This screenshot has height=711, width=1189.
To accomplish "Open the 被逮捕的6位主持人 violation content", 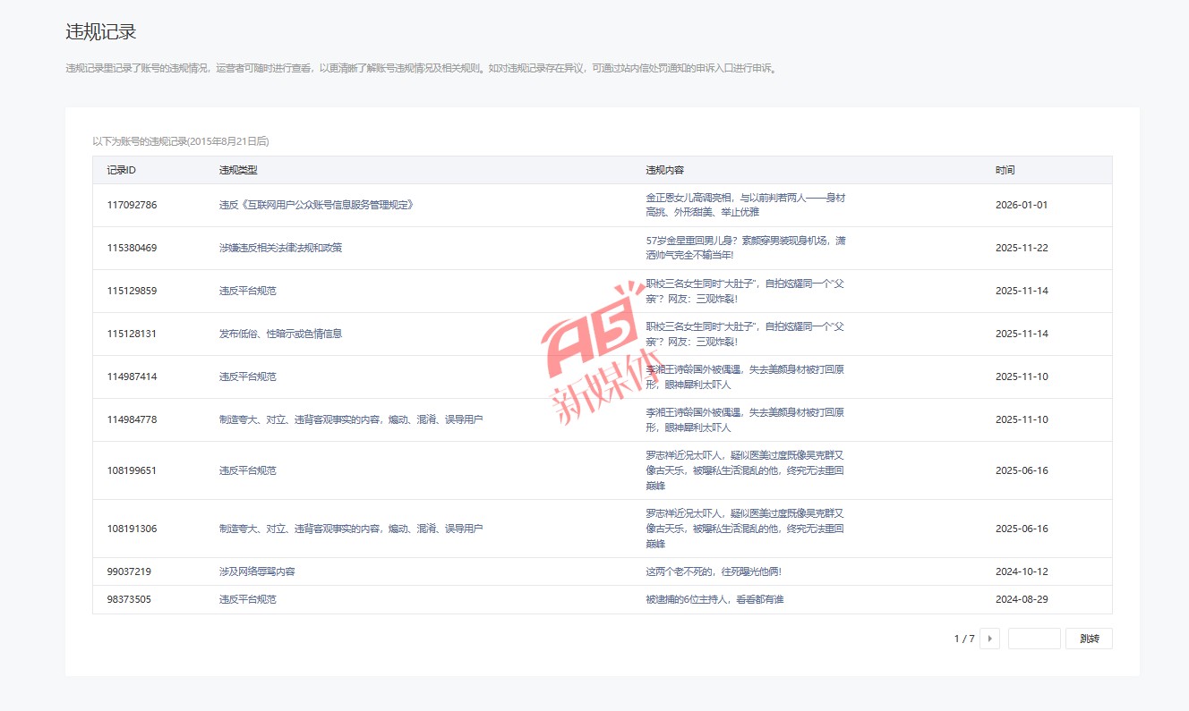I will pyautogui.click(x=714, y=599).
